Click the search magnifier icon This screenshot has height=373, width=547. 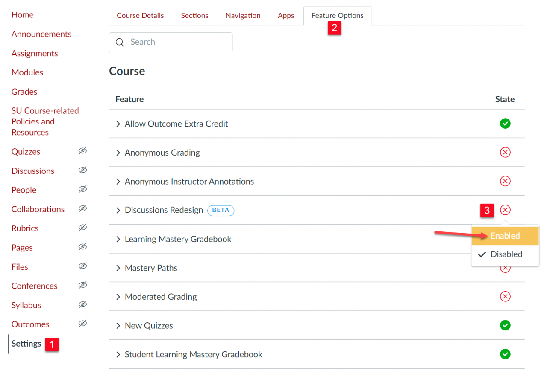[x=120, y=42]
